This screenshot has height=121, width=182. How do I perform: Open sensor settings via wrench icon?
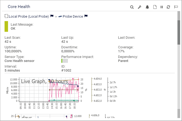(x=139, y=7)
